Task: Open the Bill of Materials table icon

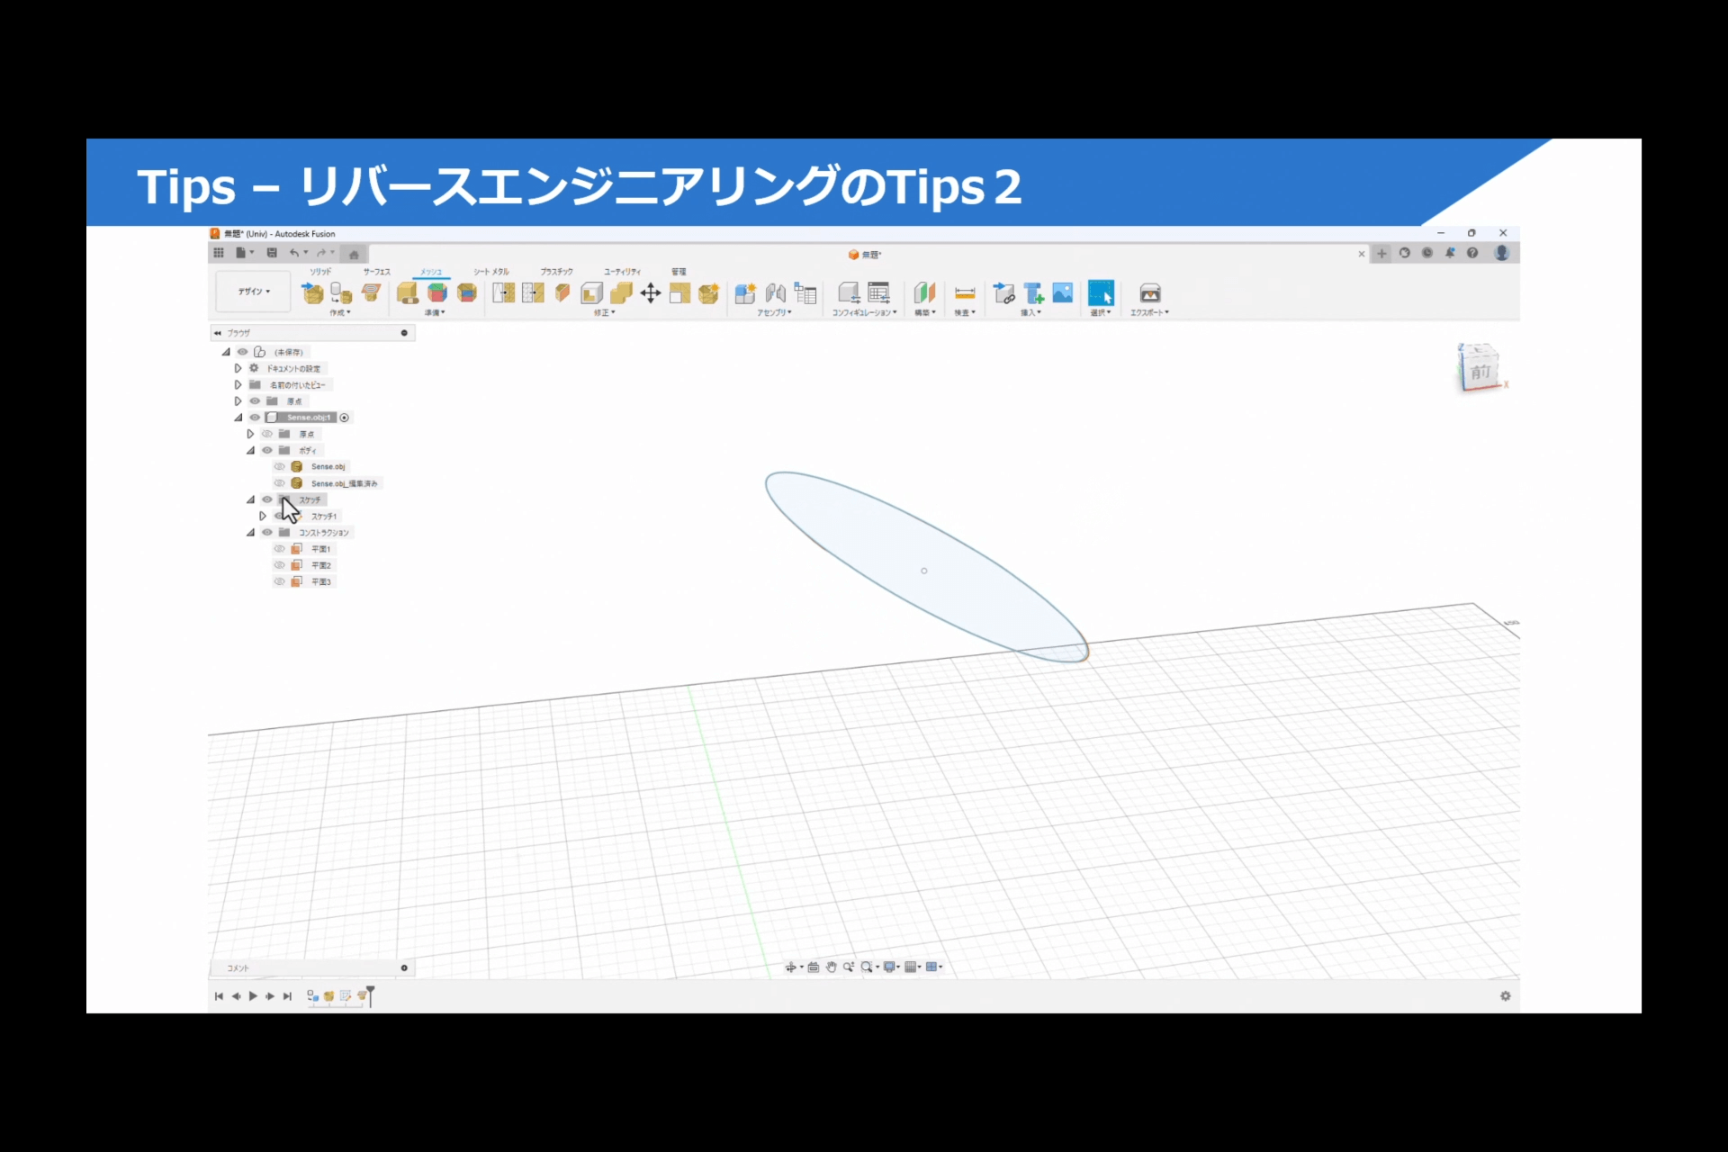Action: (x=805, y=292)
